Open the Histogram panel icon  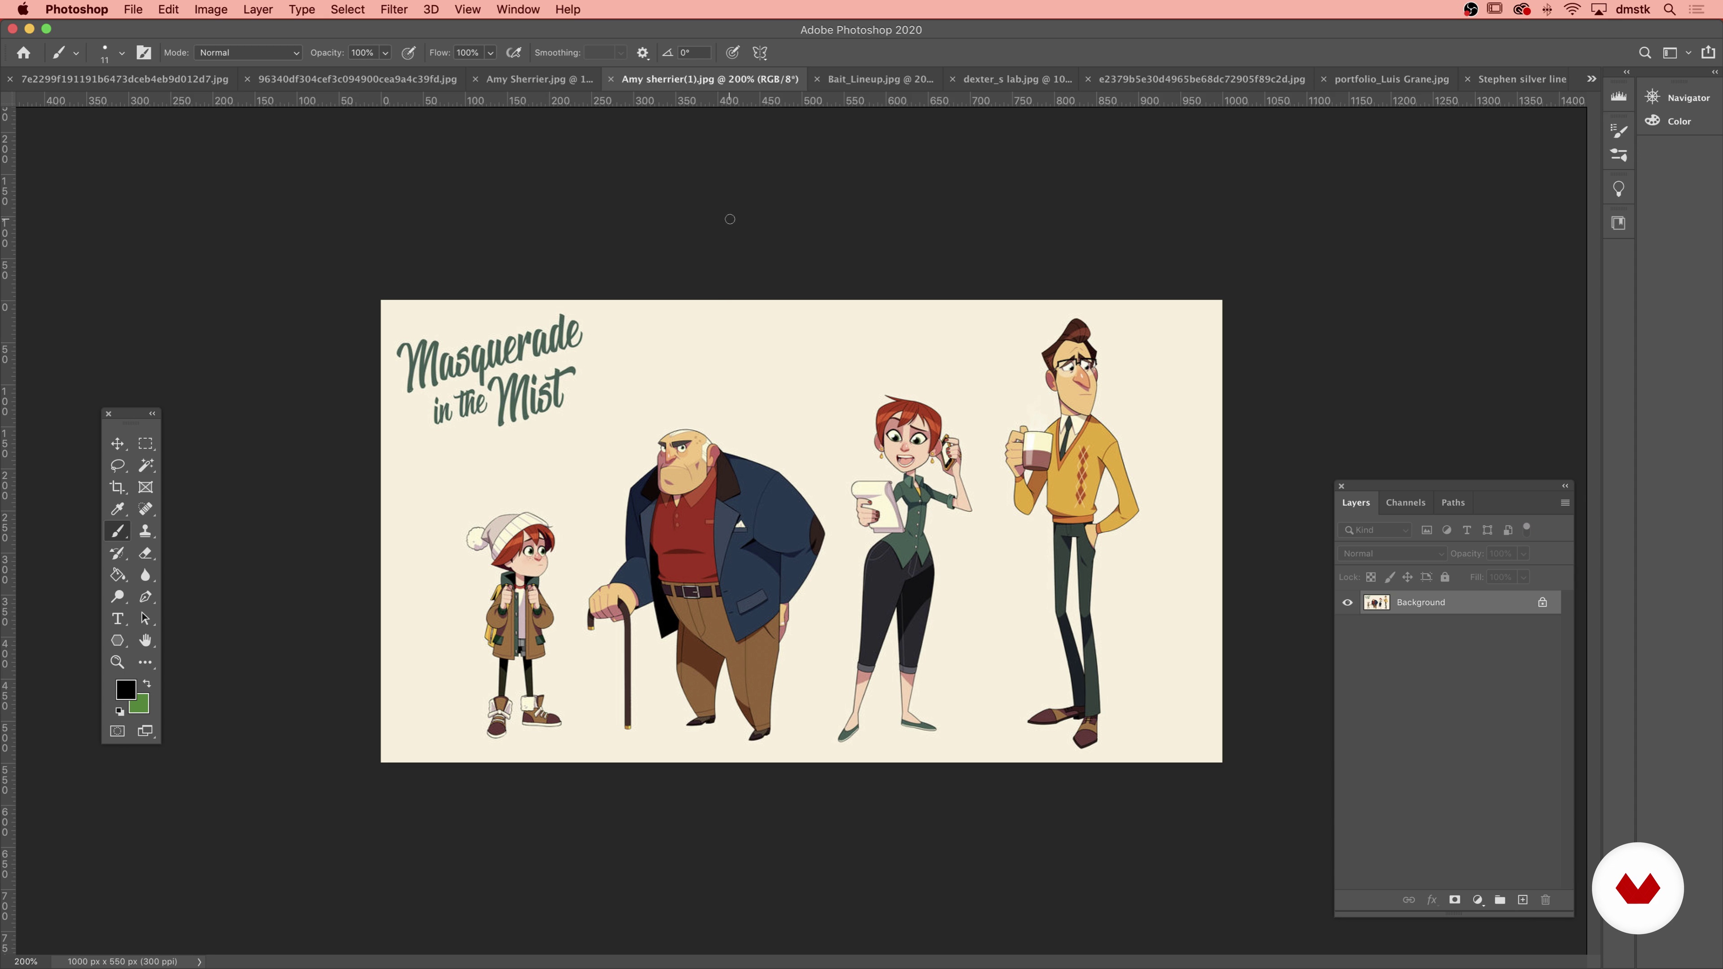[x=1618, y=97]
